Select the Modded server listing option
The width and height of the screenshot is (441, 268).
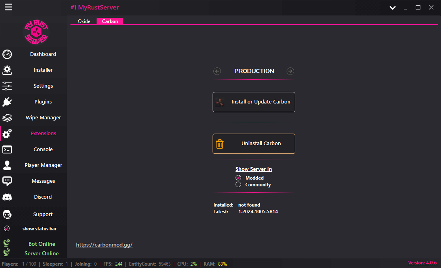(x=238, y=178)
